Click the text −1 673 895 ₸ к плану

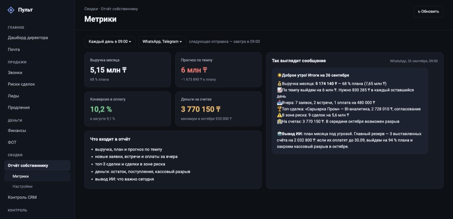199,79
